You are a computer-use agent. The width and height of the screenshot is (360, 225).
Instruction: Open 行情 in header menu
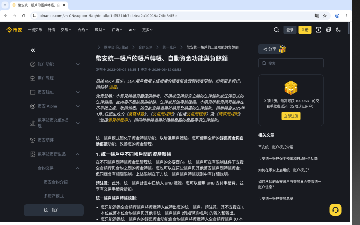coord(51,30)
